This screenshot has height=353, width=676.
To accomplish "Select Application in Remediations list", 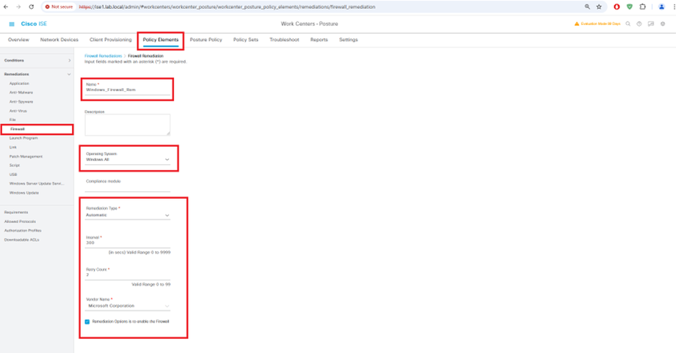I will click(19, 84).
